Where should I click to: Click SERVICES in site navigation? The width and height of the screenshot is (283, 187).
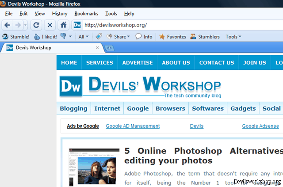[99, 63]
